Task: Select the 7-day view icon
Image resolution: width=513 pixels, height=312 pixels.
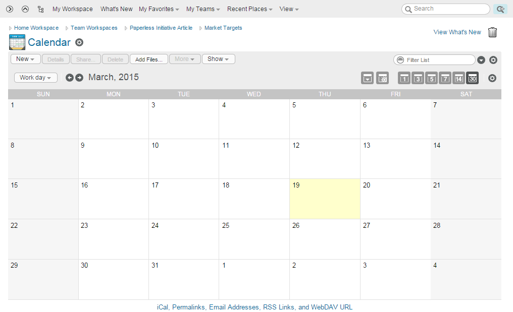Action: point(445,78)
